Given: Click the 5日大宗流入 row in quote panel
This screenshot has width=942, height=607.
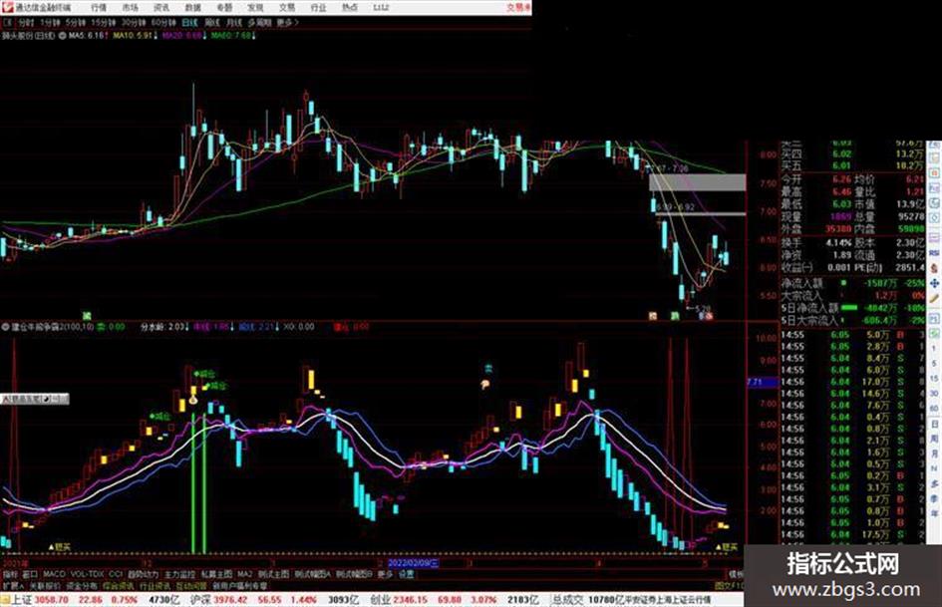Looking at the screenshot, I should point(852,320).
